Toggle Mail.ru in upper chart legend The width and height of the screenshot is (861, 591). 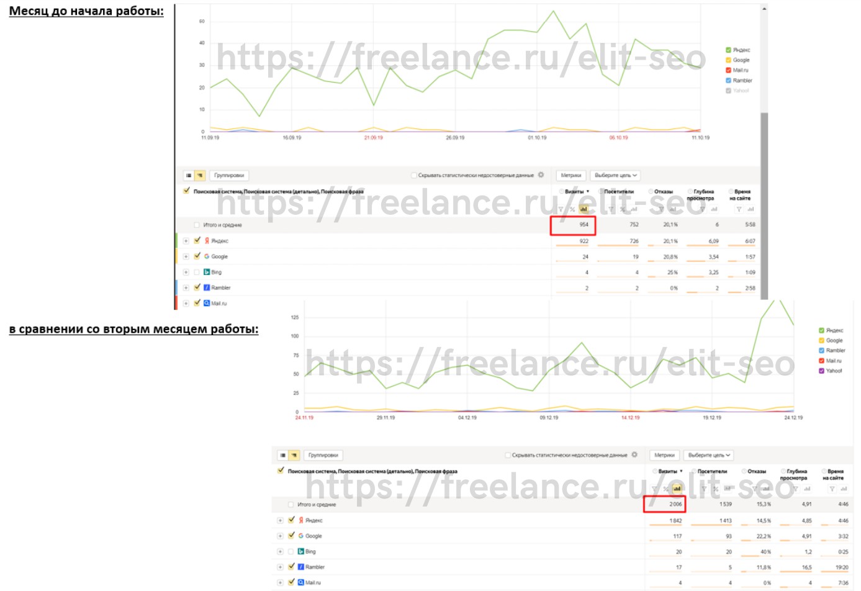[729, 70]
